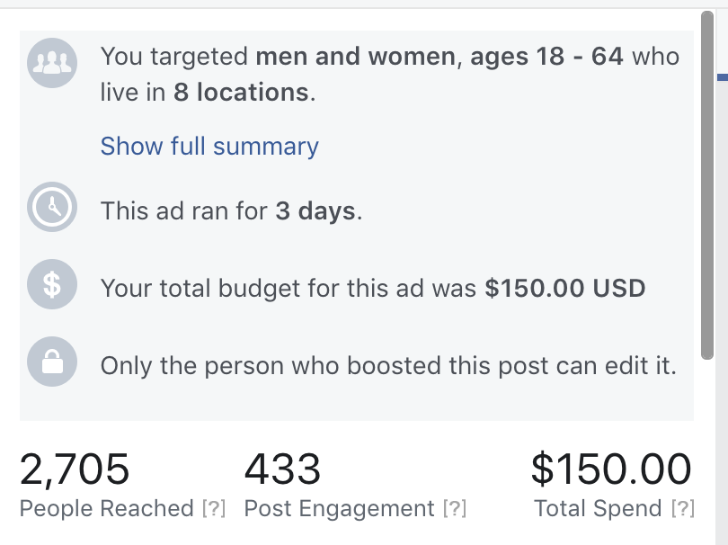Viewport: 728px width, 545px height.
Task: Click the clock duration icon
Action: click(52, 207)
